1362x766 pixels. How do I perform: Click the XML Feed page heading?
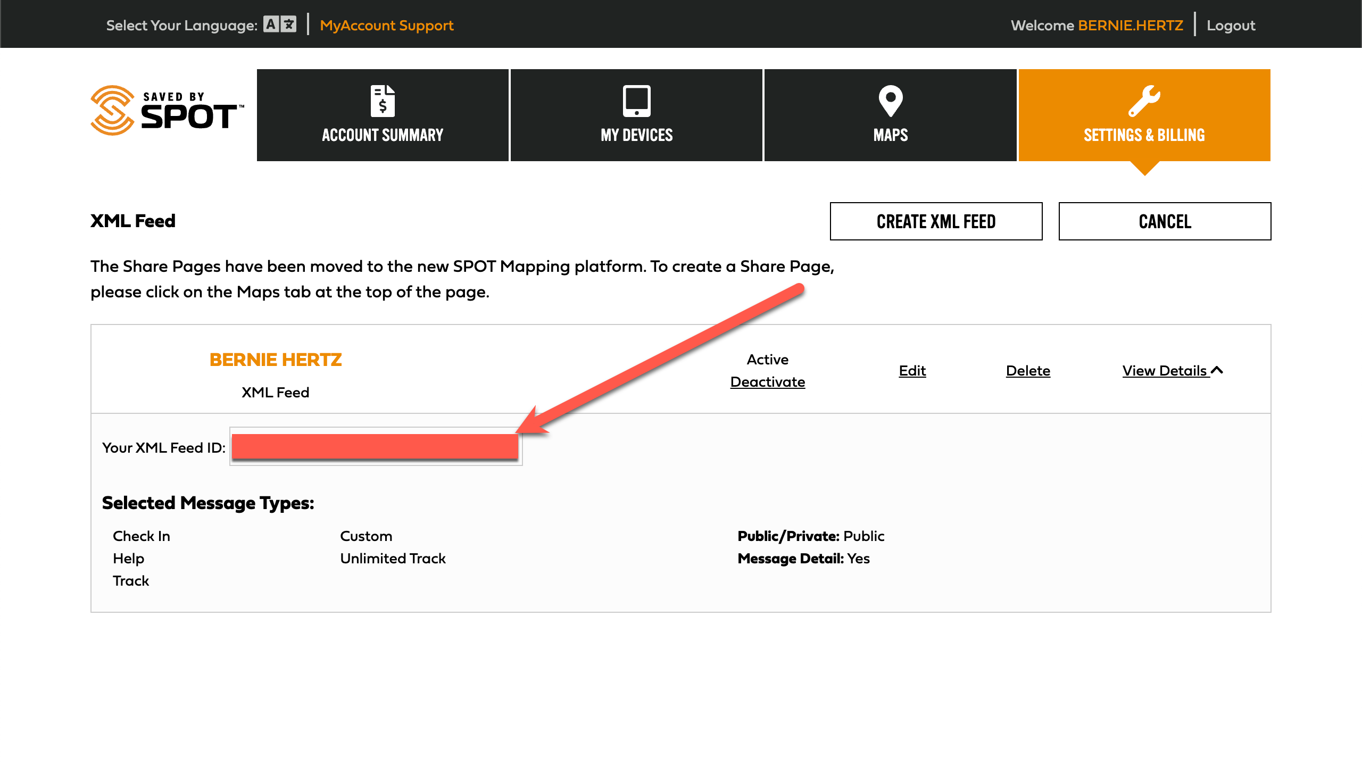tap(133, 221)
